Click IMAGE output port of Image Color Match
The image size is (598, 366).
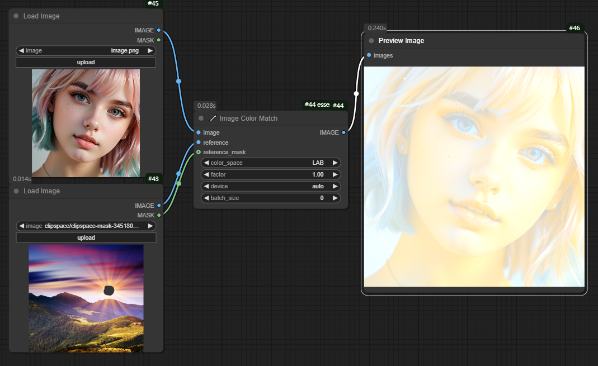(x=343, y=132)
